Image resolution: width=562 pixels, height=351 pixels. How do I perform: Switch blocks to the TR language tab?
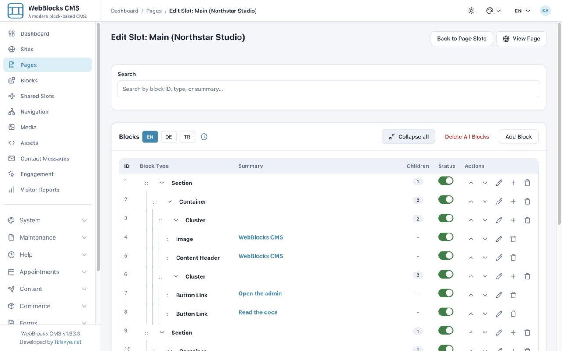(187, 137)
